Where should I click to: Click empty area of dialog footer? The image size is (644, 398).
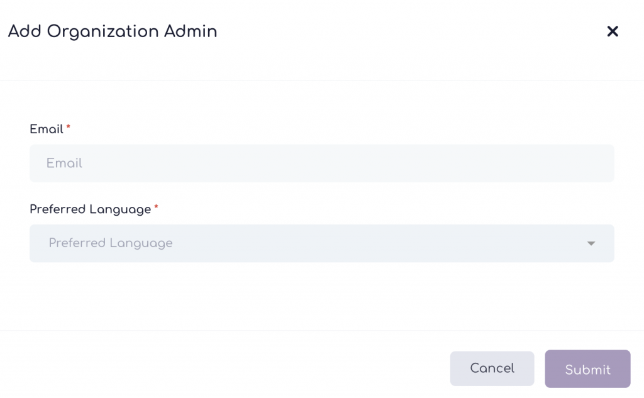[x=220, y=368]
